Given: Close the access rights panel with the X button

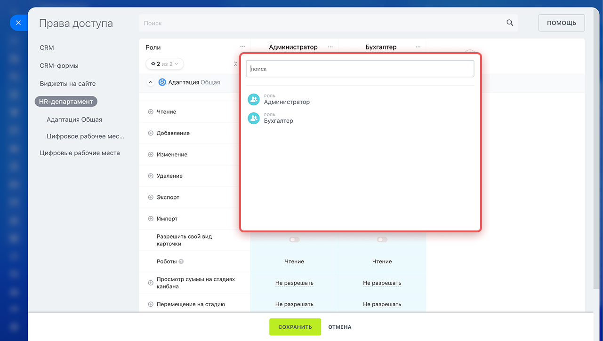Looking at the screenshot, I should tap(18, 23).
